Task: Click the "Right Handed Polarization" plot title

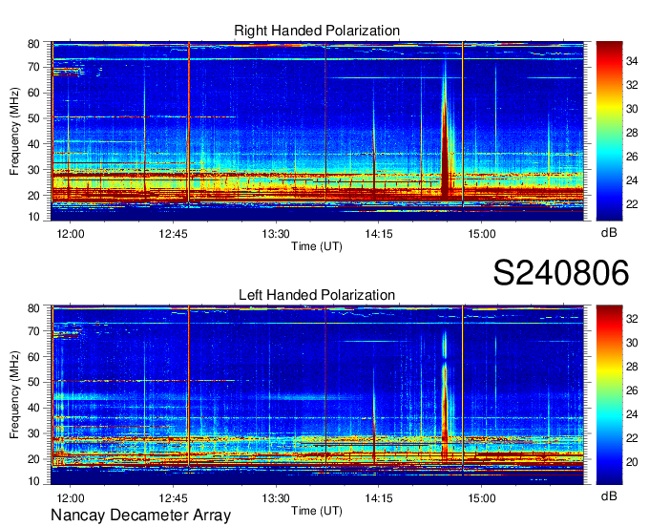Action: click(x=317, y=31)
